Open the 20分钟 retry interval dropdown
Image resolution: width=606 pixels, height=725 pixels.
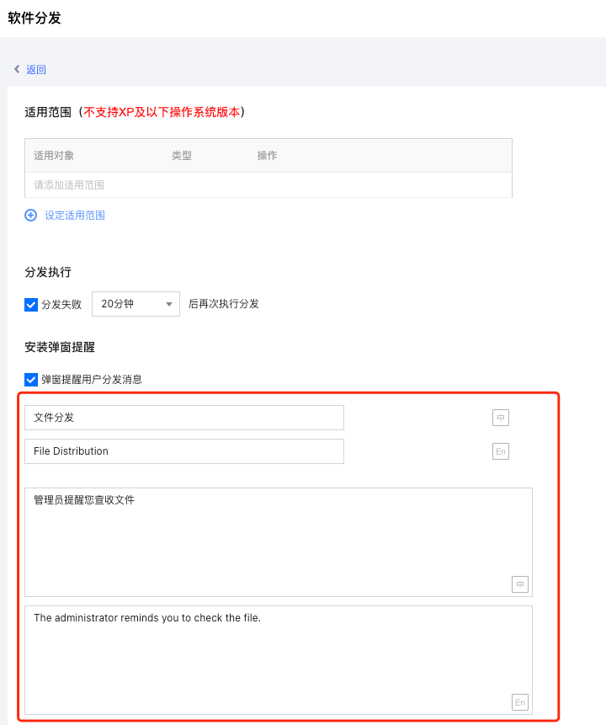(x=136, y=304)
